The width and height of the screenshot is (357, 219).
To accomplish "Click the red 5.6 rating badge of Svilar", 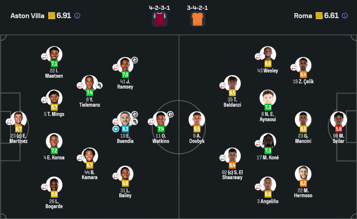I will pos(338,129).
